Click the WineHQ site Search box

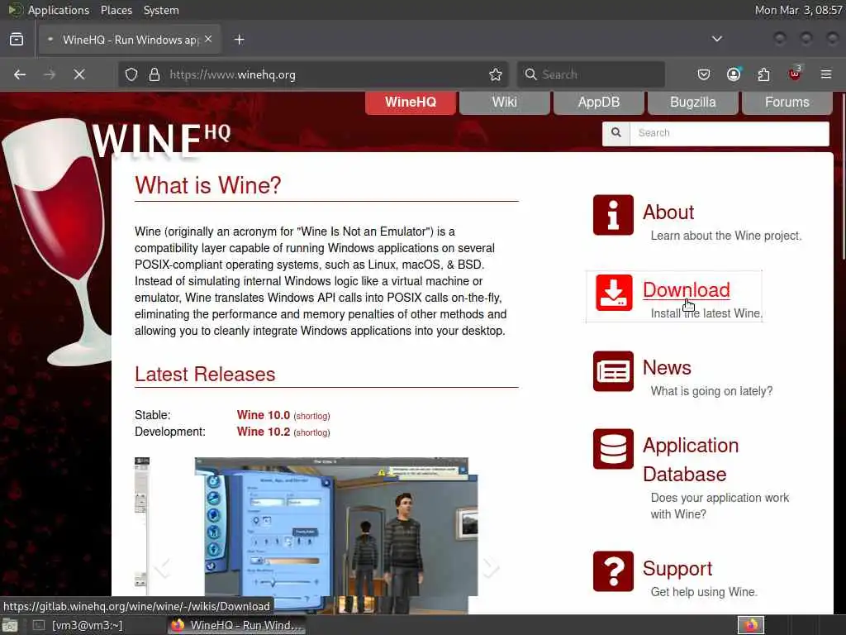[x=729, y=133]
